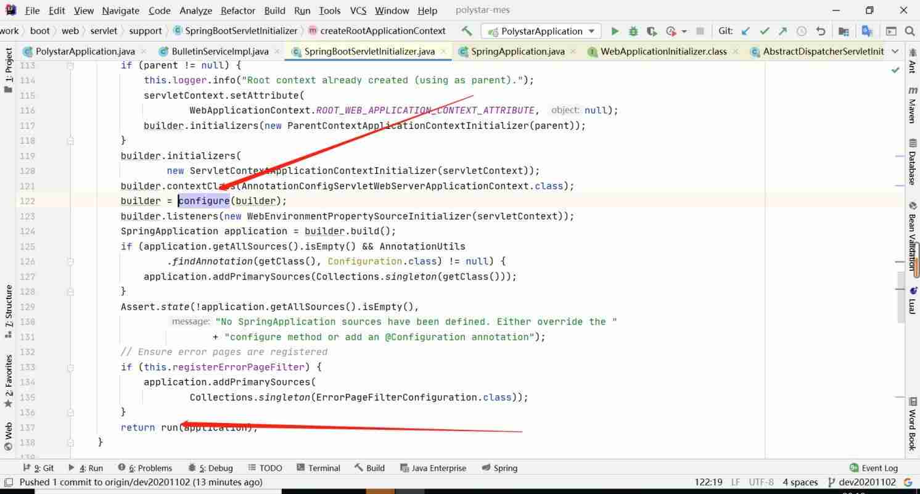920x494 pixels.
Task: Start debugging with the bug icon
Action: [x=633, y=31]
